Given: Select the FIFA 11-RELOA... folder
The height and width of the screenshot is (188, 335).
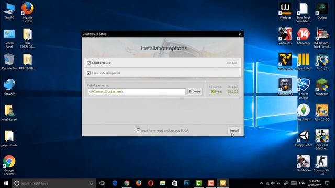Looking at the screenshot, I should [27, 38].
